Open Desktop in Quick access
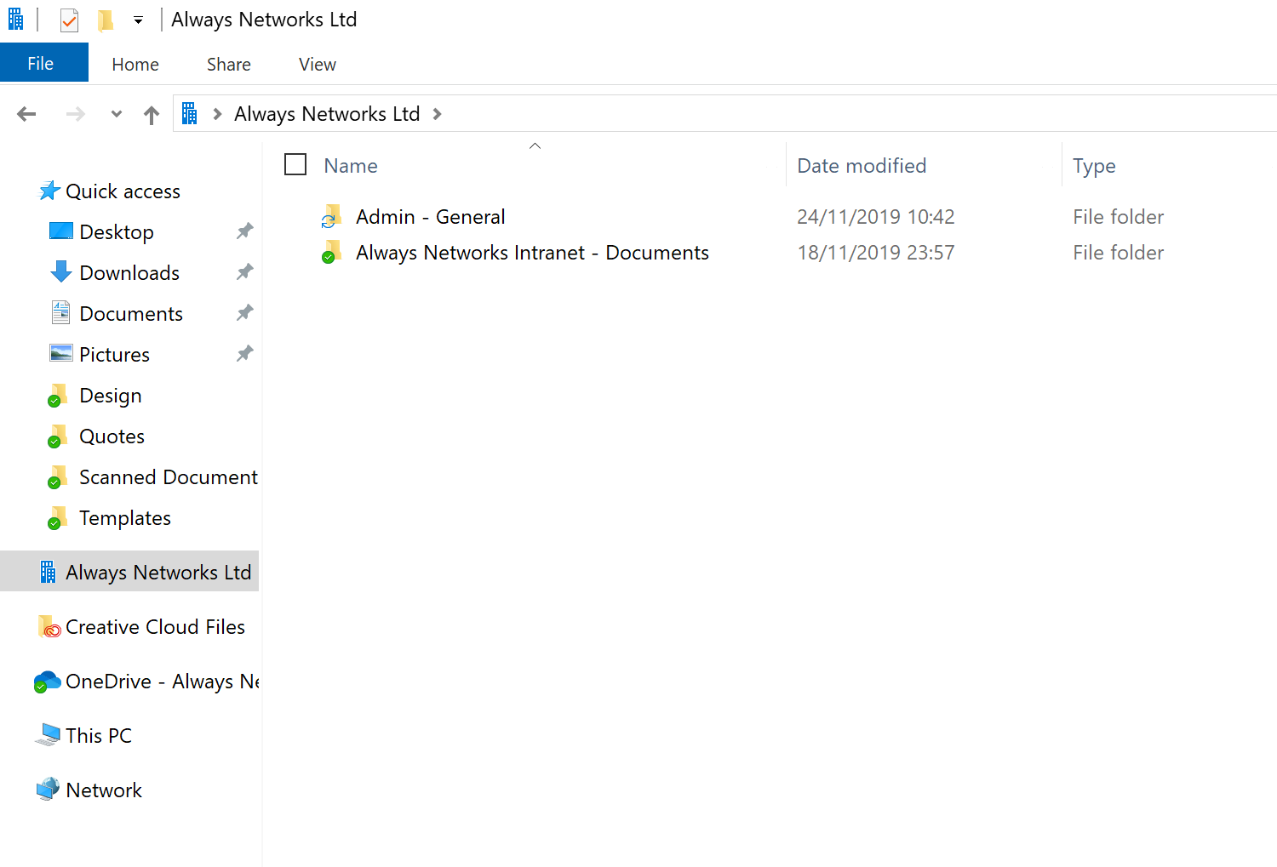Screen dimensions: 1277x867 (117, 232)
